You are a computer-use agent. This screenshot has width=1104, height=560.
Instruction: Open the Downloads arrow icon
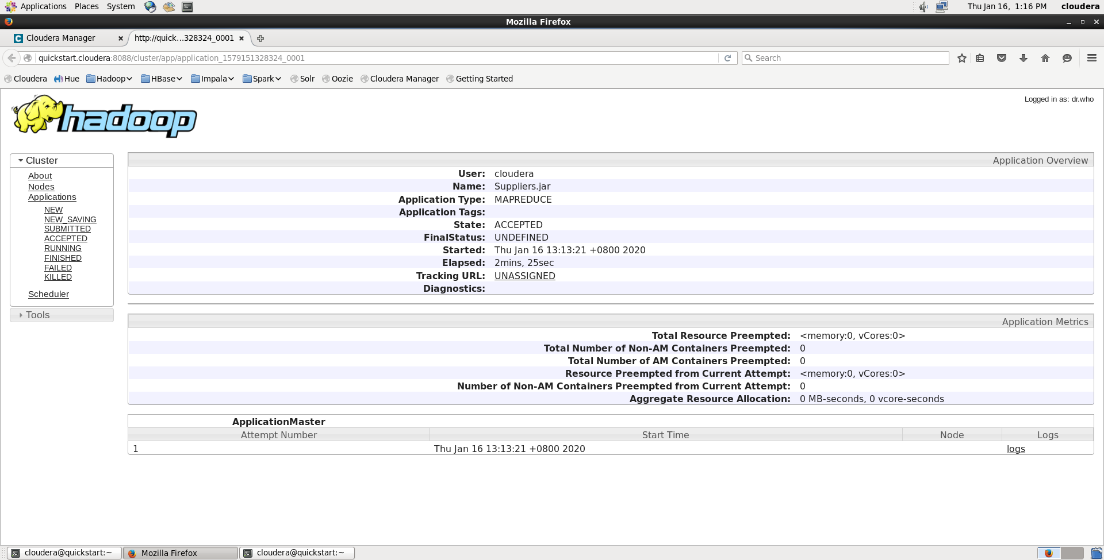click(x=1023, y=58)
